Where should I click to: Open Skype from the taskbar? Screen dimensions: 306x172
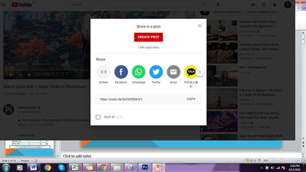pyautogui.click(x=62, y=167)
